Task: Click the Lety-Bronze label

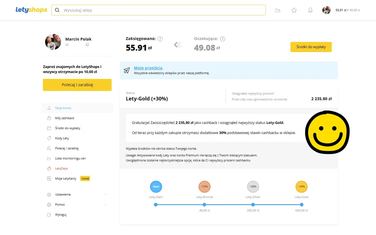Action: (x=205, y=197)
